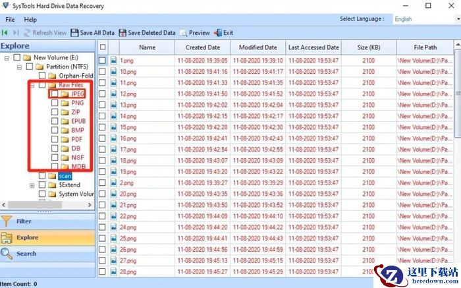The width and height of the screenshot is (461, 288).
Task: Select the System Volume folder in tree
Action: point(76,194)
